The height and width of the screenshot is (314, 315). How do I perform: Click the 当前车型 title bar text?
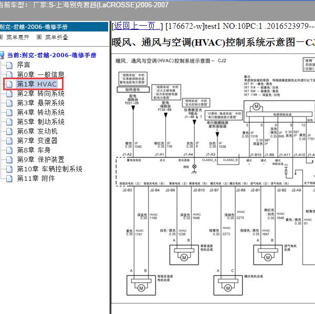(x=84, y=5)
